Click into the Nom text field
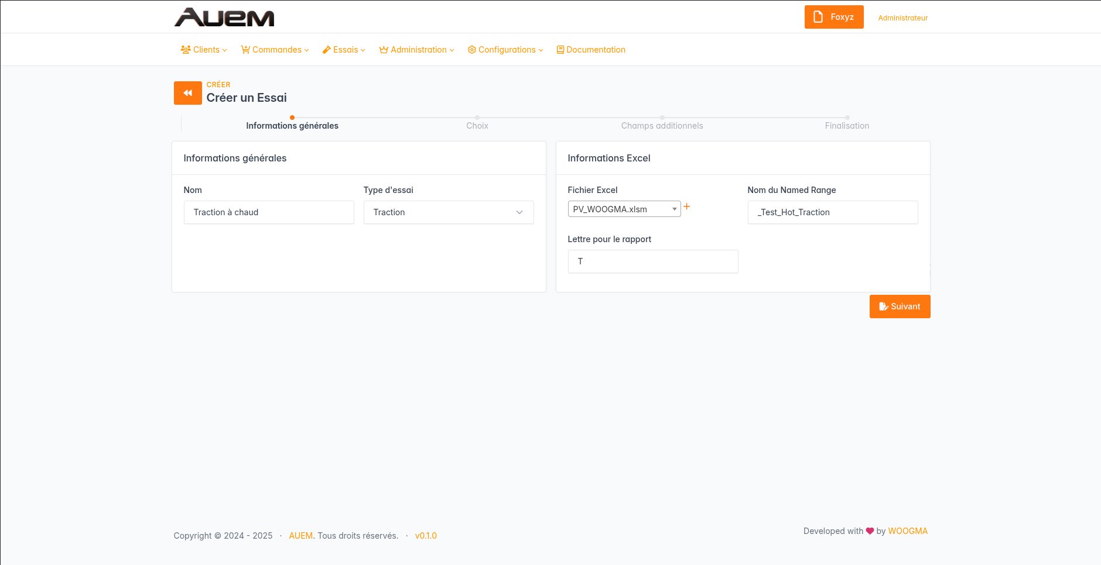The image size is (1101, 565). 269,212
